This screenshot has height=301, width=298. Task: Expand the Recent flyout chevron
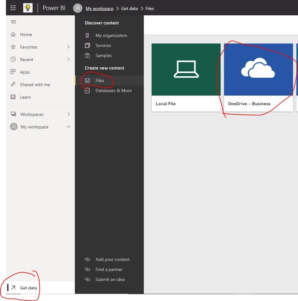pyautogui.click(x=68, y=59)
